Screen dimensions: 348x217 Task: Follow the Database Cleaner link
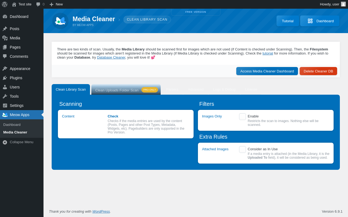click(111, 58)
